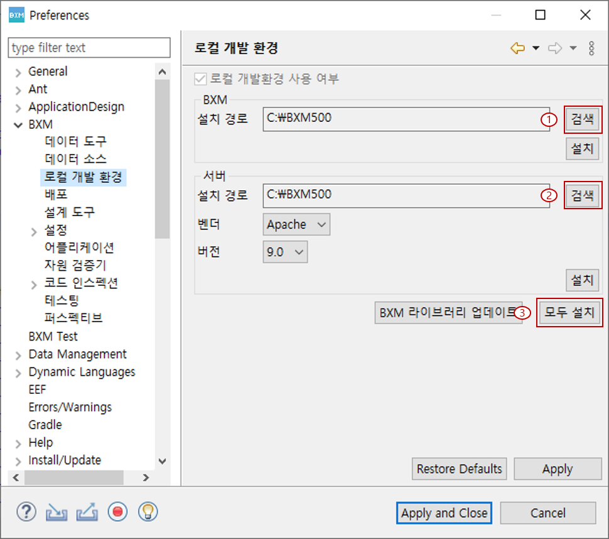The width and height of the screenshot is (609, 539).
Task: Open the 버전 9.0 dropdown
Action: [x=285, y=252]
